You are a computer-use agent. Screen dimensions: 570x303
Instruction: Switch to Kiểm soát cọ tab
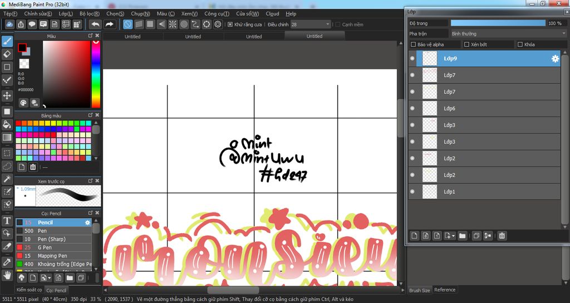30,290
